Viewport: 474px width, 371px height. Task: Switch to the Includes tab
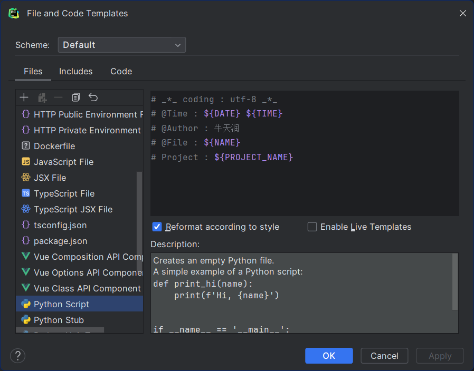point(75,72)
